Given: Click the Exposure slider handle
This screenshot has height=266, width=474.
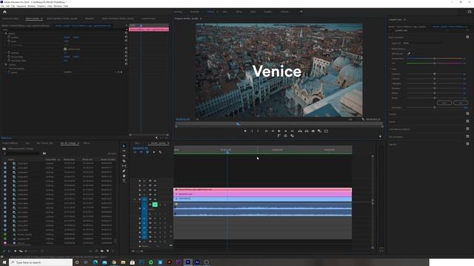Looking at the screenshot, I should click(x=435, y=74).
